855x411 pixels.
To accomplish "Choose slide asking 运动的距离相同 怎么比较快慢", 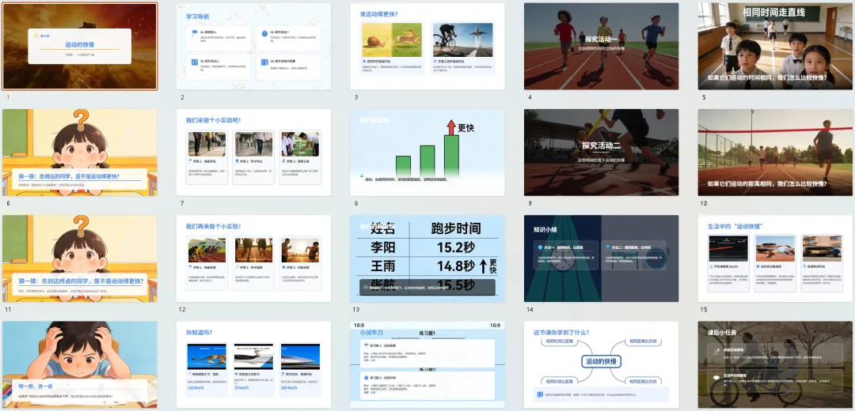I will (775, 153).
